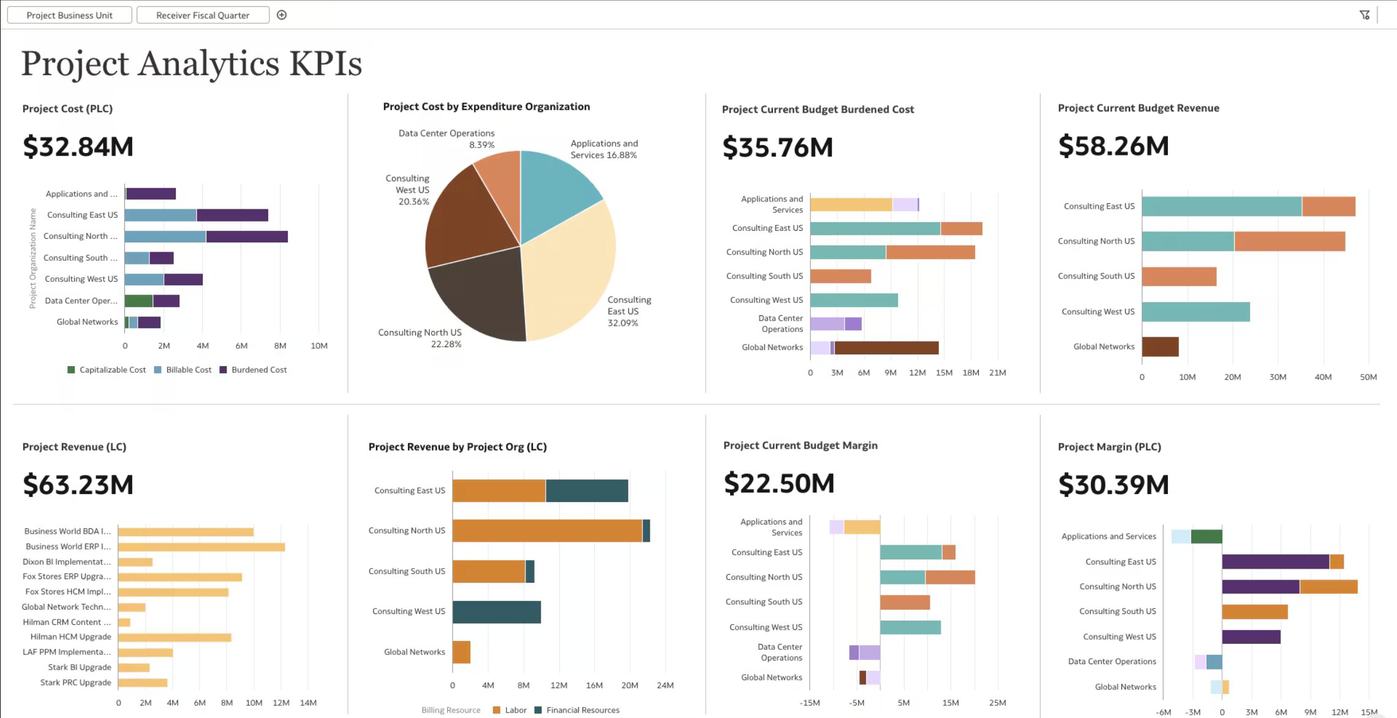Select Consulting North US pie slice

point(481,297)
